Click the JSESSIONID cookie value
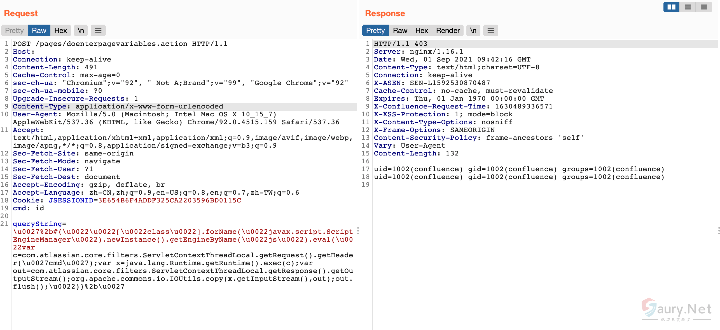Image resolution: width=720 pixels, height=330 pixels. pos(169,201)
